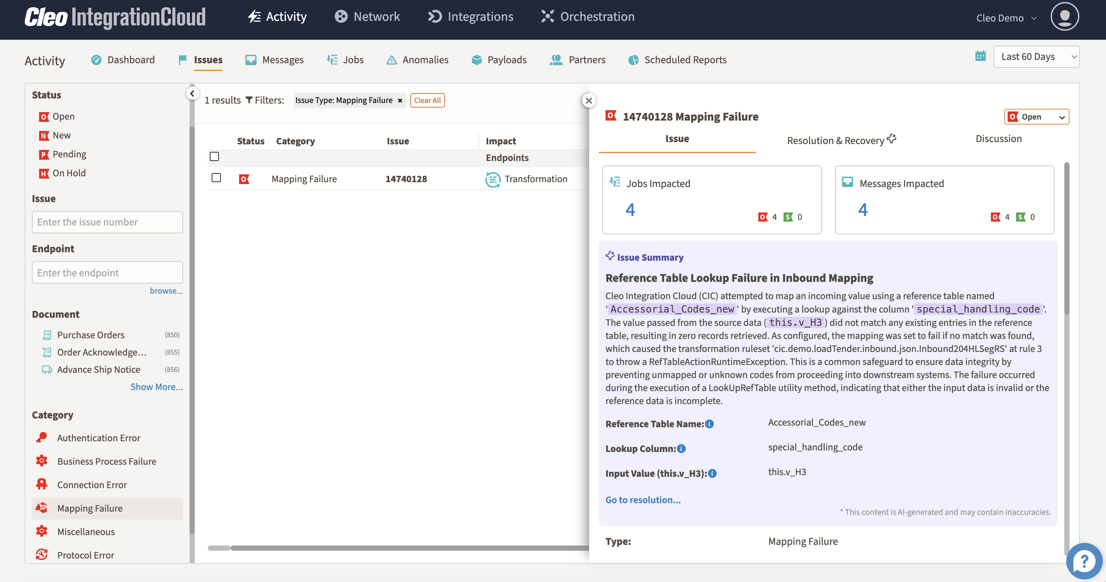
Task: Open the Discussion tab in issue panel
Action: click(x=998, y=138)
